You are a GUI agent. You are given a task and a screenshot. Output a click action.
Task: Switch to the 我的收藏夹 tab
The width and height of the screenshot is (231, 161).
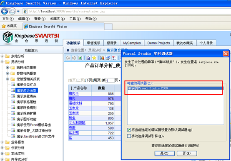coord(185,43)
